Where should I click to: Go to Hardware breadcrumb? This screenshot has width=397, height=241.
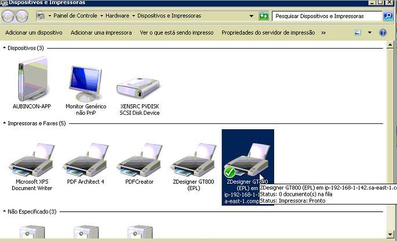(x=117, y=16)
